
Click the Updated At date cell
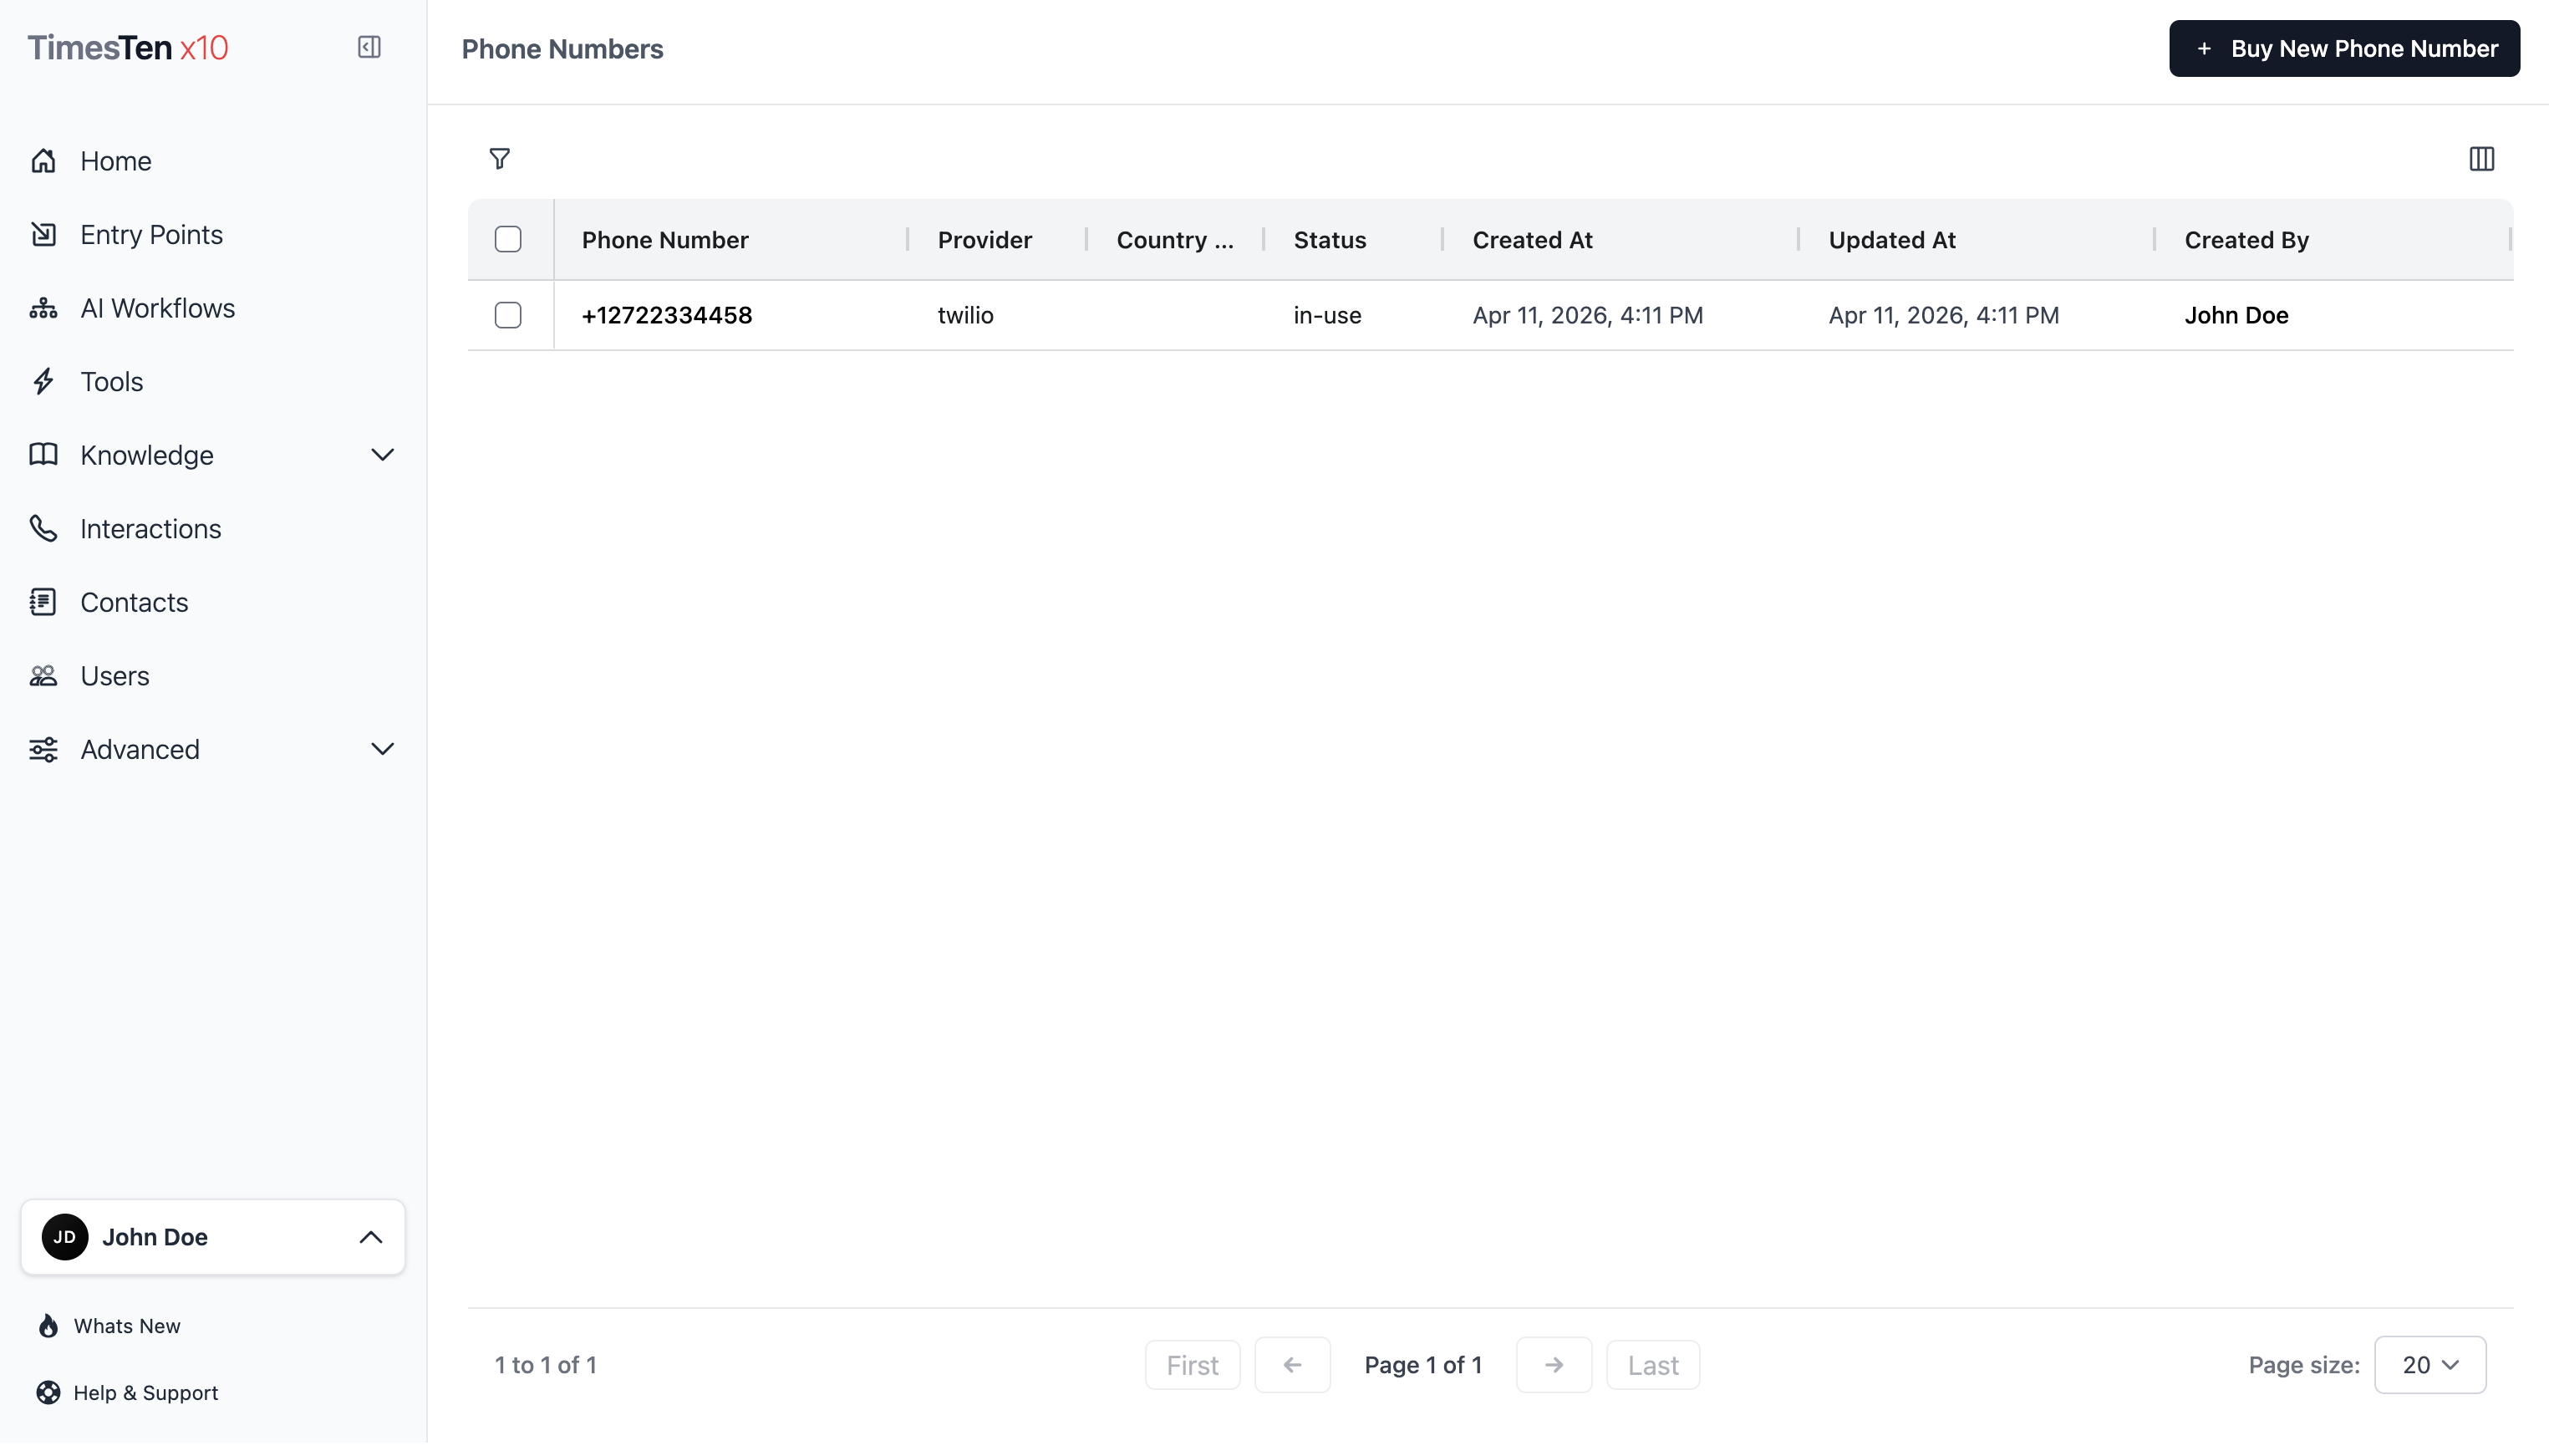1943,315
